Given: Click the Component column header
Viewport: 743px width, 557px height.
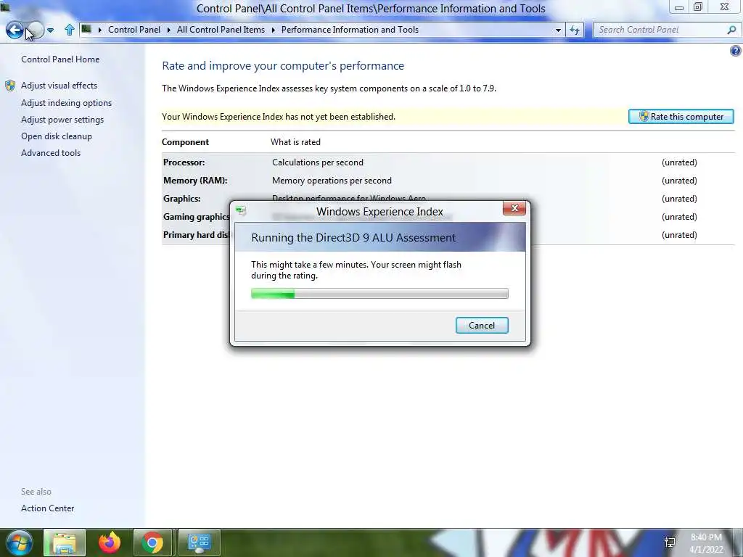Looking at the screenshot, I should click(x=185, y=142).
